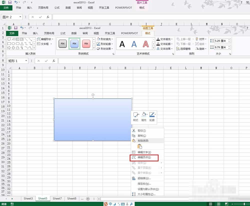Image resolution: width=250 pixels, height=206 pixels.
Task: Select the red Abc shape style preset
Action: [86, 43]
